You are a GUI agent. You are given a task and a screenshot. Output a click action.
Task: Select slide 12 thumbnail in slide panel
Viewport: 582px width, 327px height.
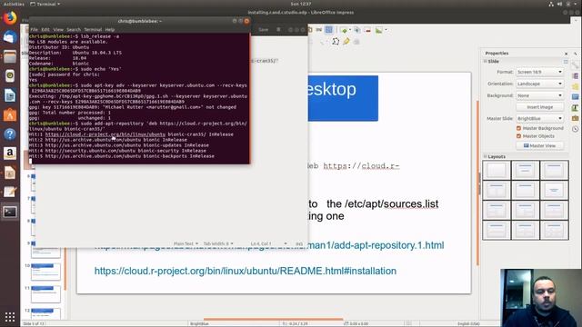coord(45,313)
